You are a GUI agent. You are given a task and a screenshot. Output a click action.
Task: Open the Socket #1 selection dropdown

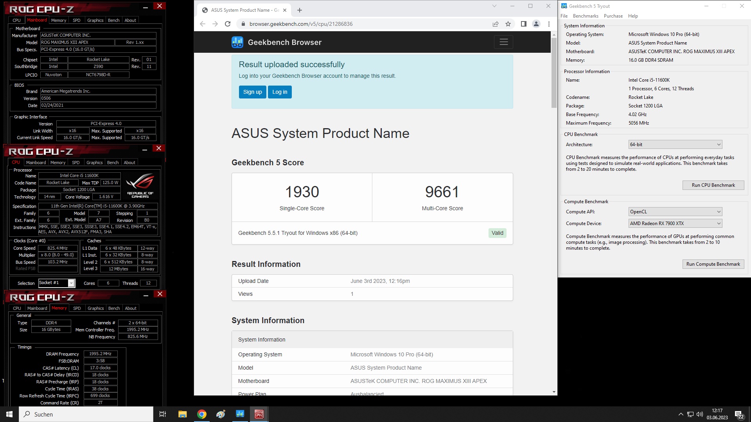[56, 283]
